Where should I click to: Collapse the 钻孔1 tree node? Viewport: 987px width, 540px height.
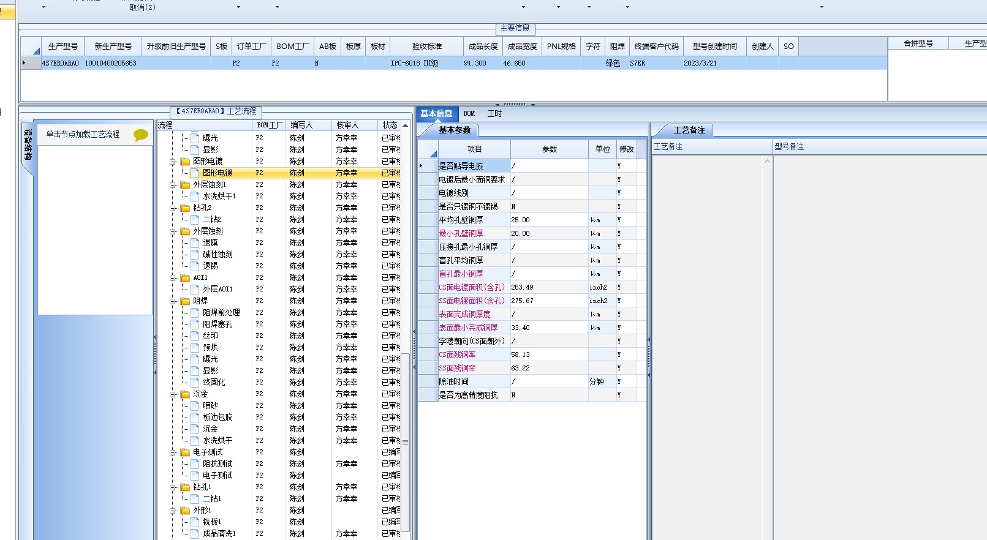click(173, 488)
